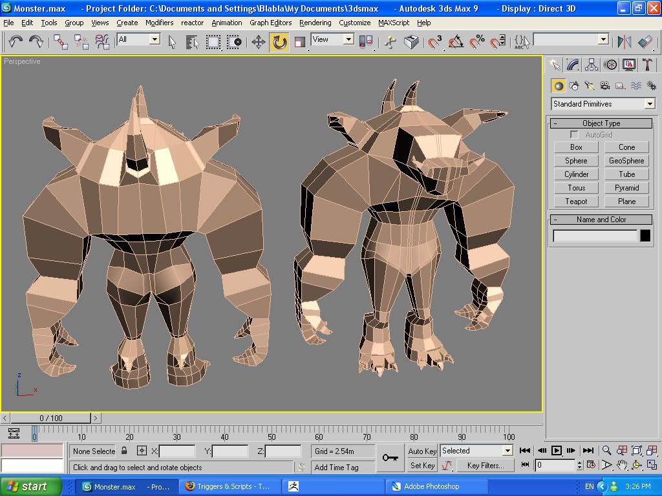Open the MAXScript menu

click(x=394, y=23)
